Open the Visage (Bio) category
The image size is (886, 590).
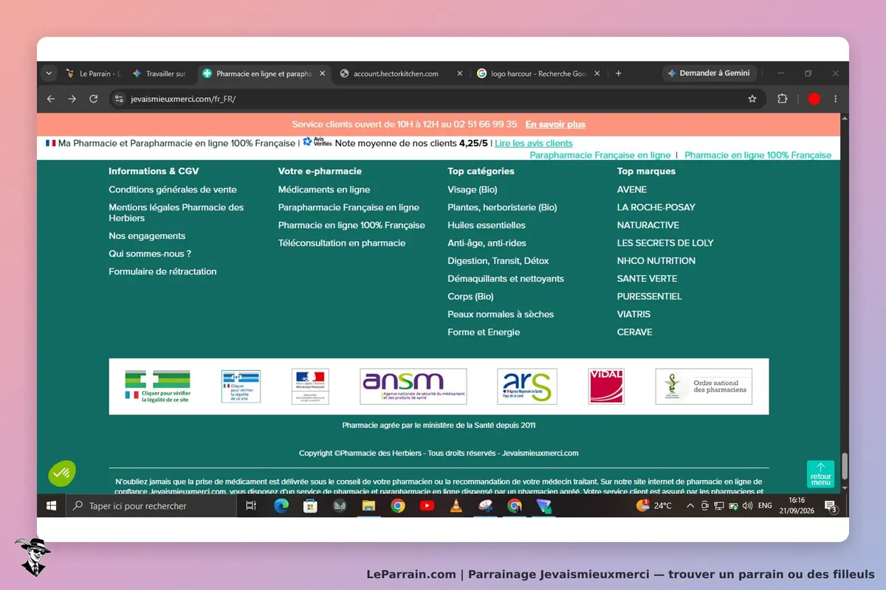(x=473, y=190)
